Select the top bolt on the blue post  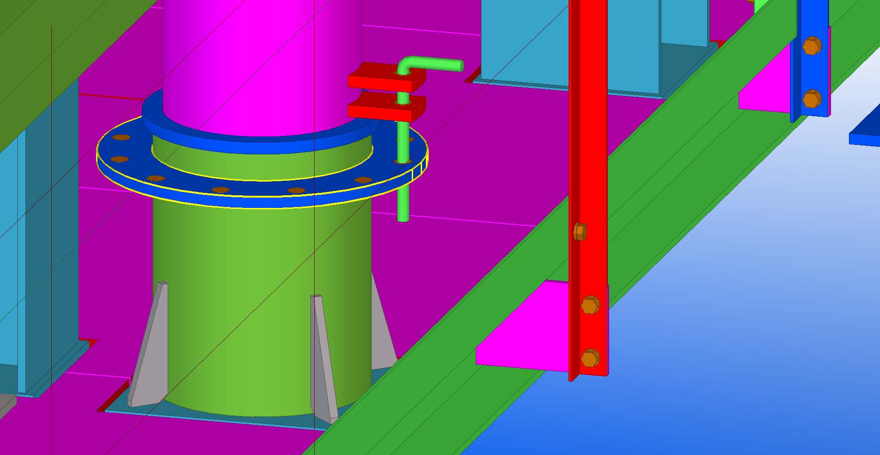[811, 46]
